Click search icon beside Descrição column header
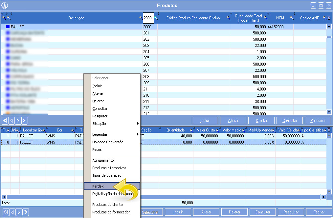333x218 pixels. [x=141, y=18]
